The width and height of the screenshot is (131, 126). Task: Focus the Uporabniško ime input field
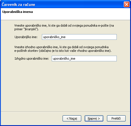[x=79, y=37]
